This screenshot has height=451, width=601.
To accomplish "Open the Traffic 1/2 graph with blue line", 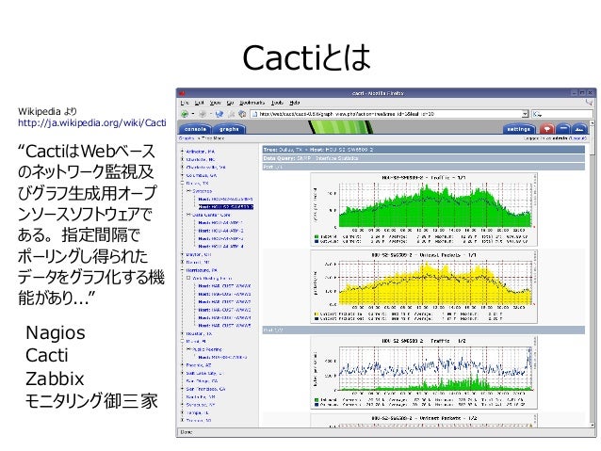I will [x=424, y=373].
